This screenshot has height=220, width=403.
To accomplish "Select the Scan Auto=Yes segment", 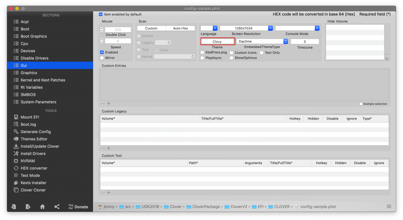I will [181, 28].
